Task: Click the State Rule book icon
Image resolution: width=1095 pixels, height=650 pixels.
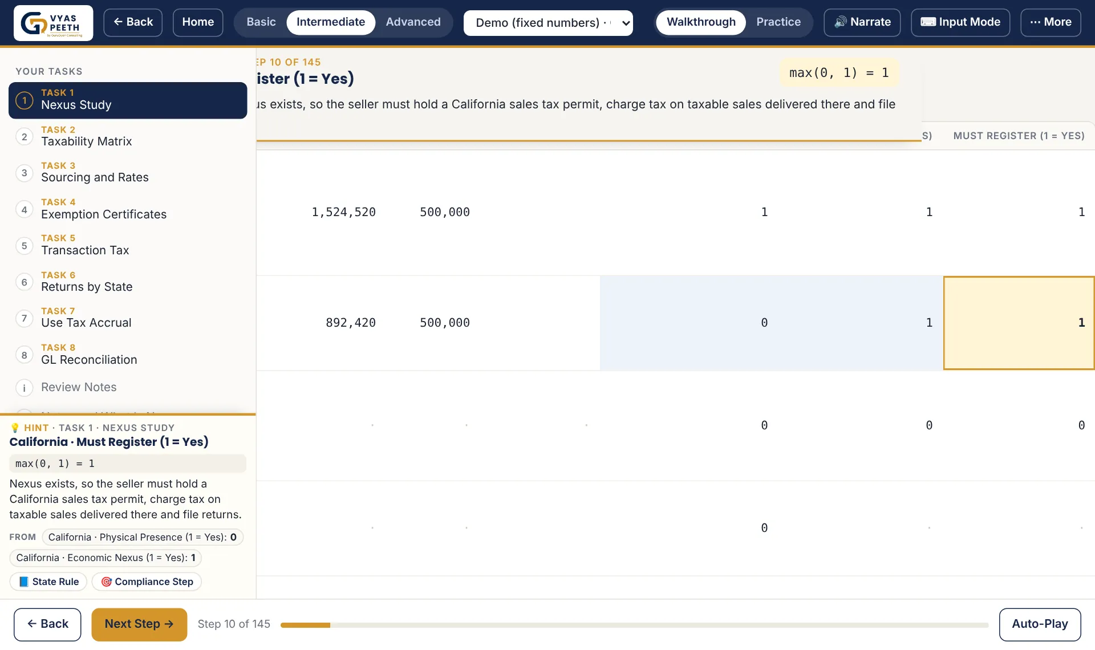Action: pyautogui.click(x=24, y=582)
